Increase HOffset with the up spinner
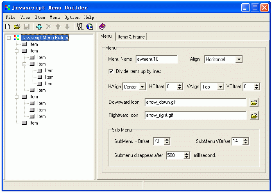272x193 pixels. coord(179,85)
